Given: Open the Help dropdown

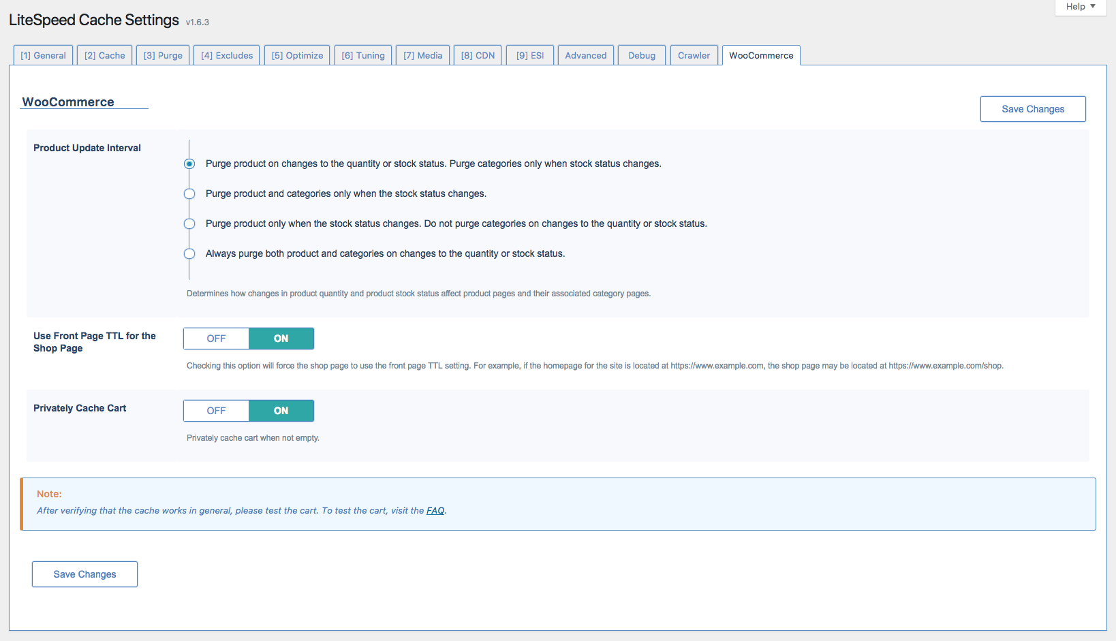Looking at the screenshot, I should pos(1080,7).
